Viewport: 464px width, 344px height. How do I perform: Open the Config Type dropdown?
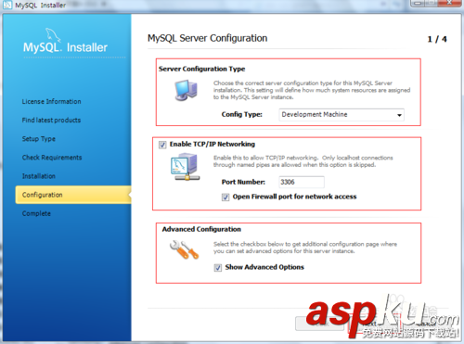click(342, 115)
